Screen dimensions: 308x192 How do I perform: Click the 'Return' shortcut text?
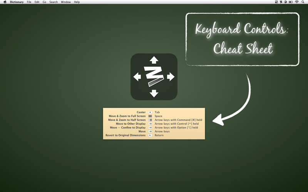(159, 135)
